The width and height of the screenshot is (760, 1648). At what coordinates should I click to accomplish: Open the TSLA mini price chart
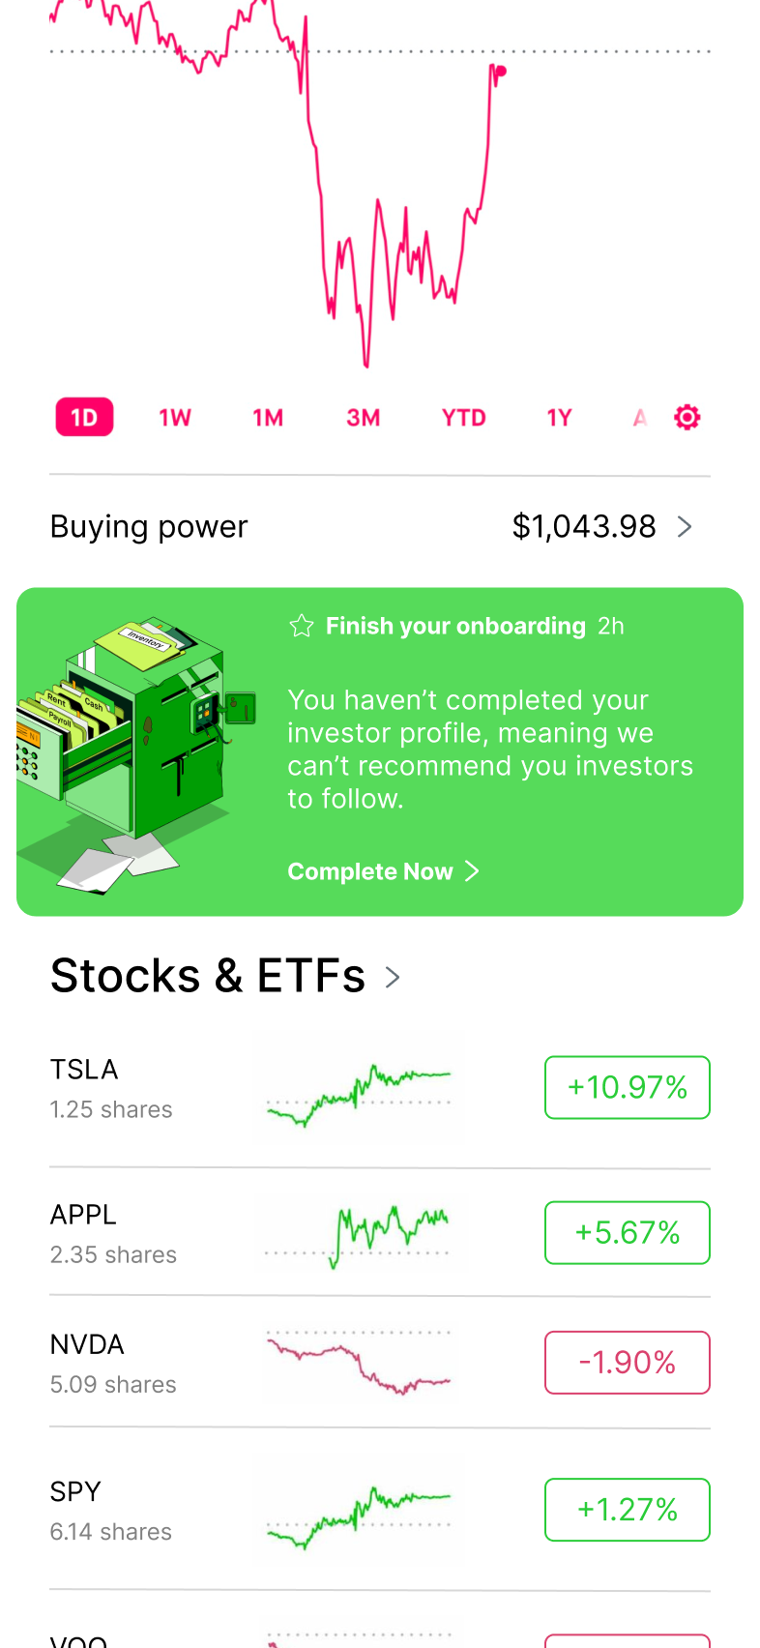coord(359,1089)
